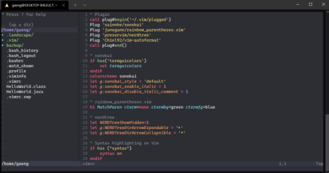Screen dimensions: 329x173
Task: Select the HelloWorld.java file
Action: pyautogui.click(x=25, y=92)
